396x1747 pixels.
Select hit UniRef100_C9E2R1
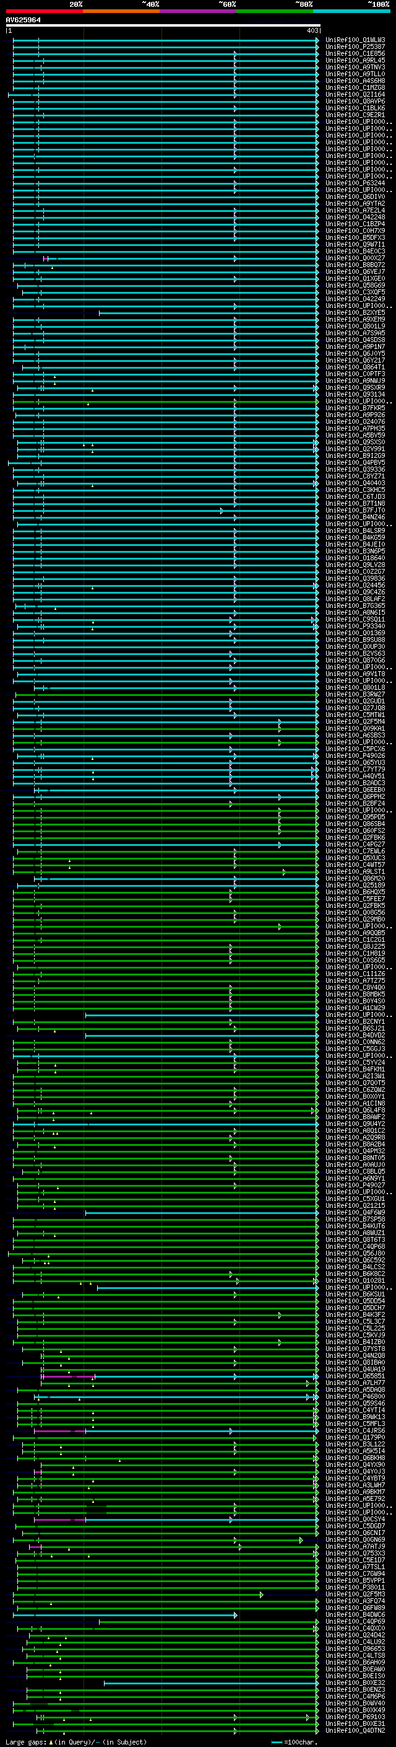355,115
